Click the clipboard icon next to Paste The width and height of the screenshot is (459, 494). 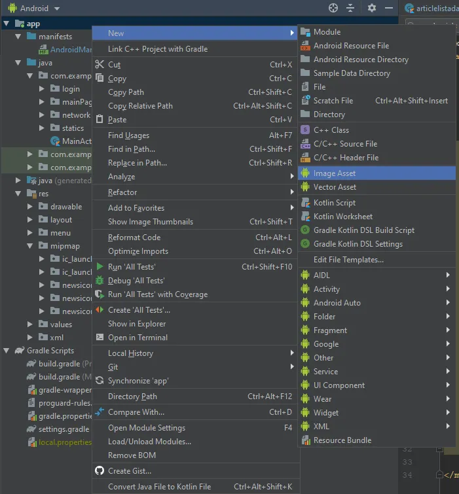[x=100, y=119]
